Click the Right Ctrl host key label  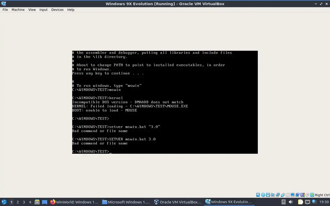(322, 195)
